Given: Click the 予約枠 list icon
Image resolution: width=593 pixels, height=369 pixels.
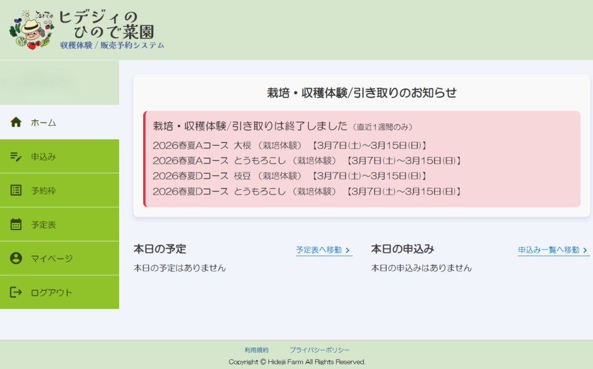Looking at the screenshot, I should (16, 190).
